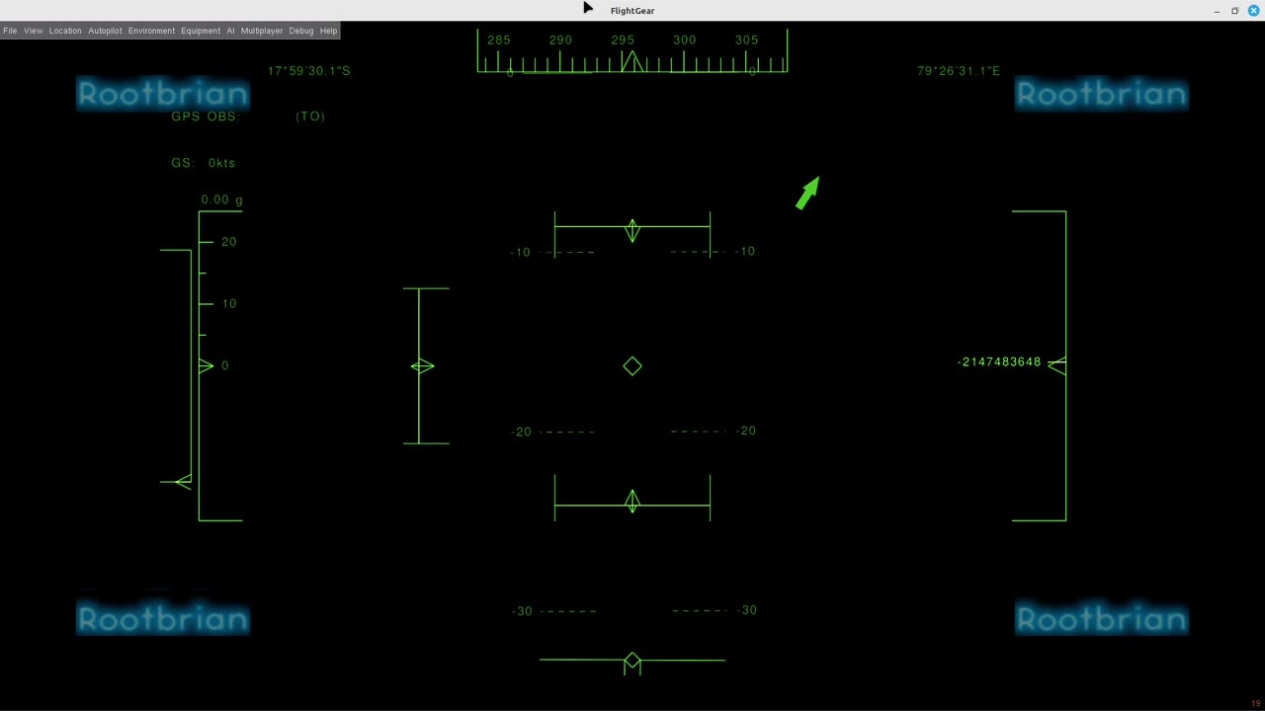1265x711 pixels.
Task: Open the Debug menu
Action: click(301, 31)
